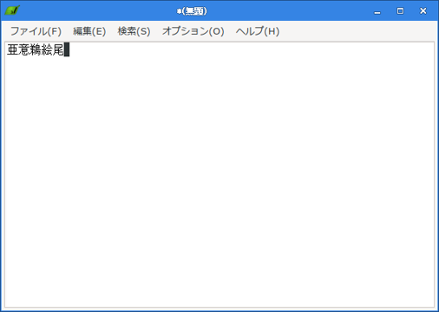Screen dimensions: 439x312
Task: Click the *(無題) window title
Action: [x=192, y=11]
